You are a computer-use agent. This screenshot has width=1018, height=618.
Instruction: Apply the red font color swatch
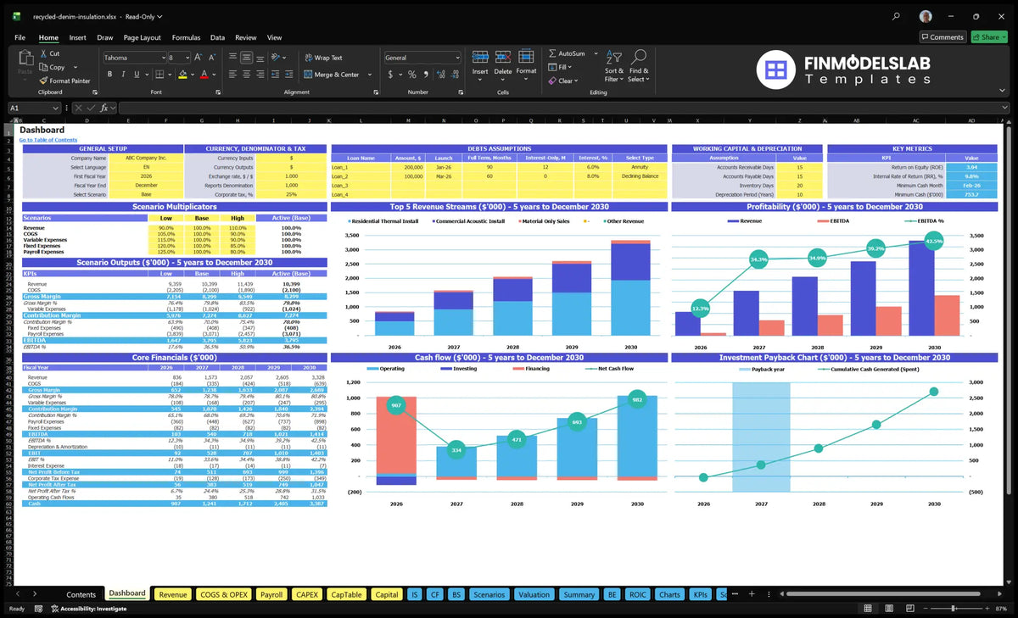(204, 75)
